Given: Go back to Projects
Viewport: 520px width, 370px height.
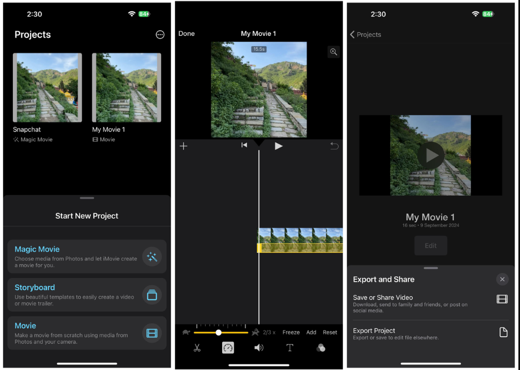Looking at the screenshot, I should pyautogui.click(x=366, y=35).
